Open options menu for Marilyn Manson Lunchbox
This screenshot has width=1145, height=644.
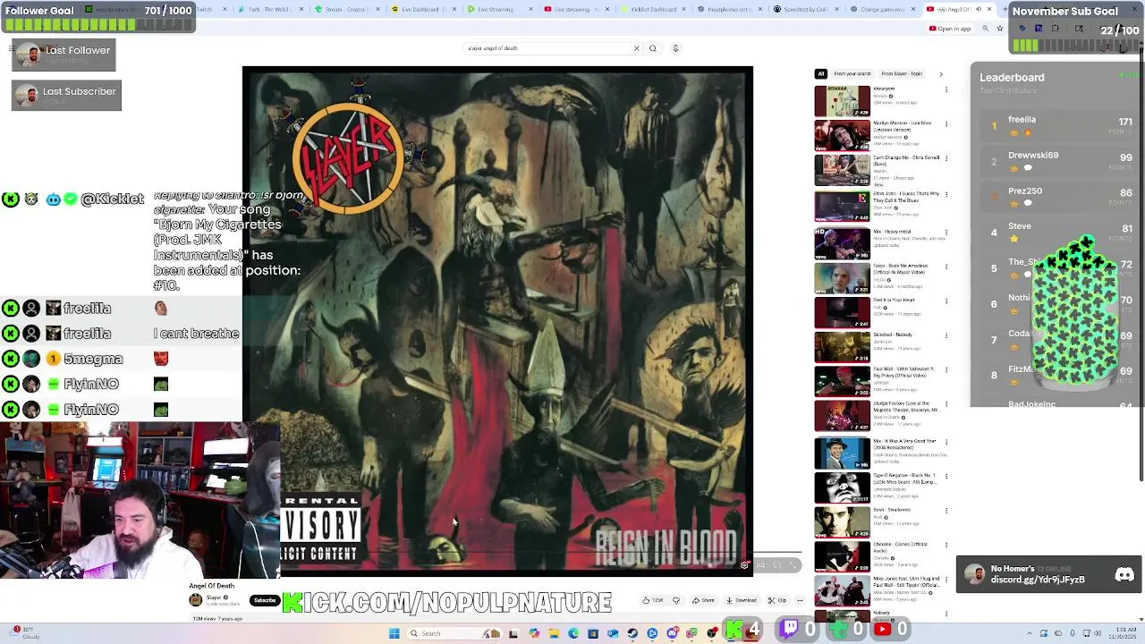[x=946, y=124]
